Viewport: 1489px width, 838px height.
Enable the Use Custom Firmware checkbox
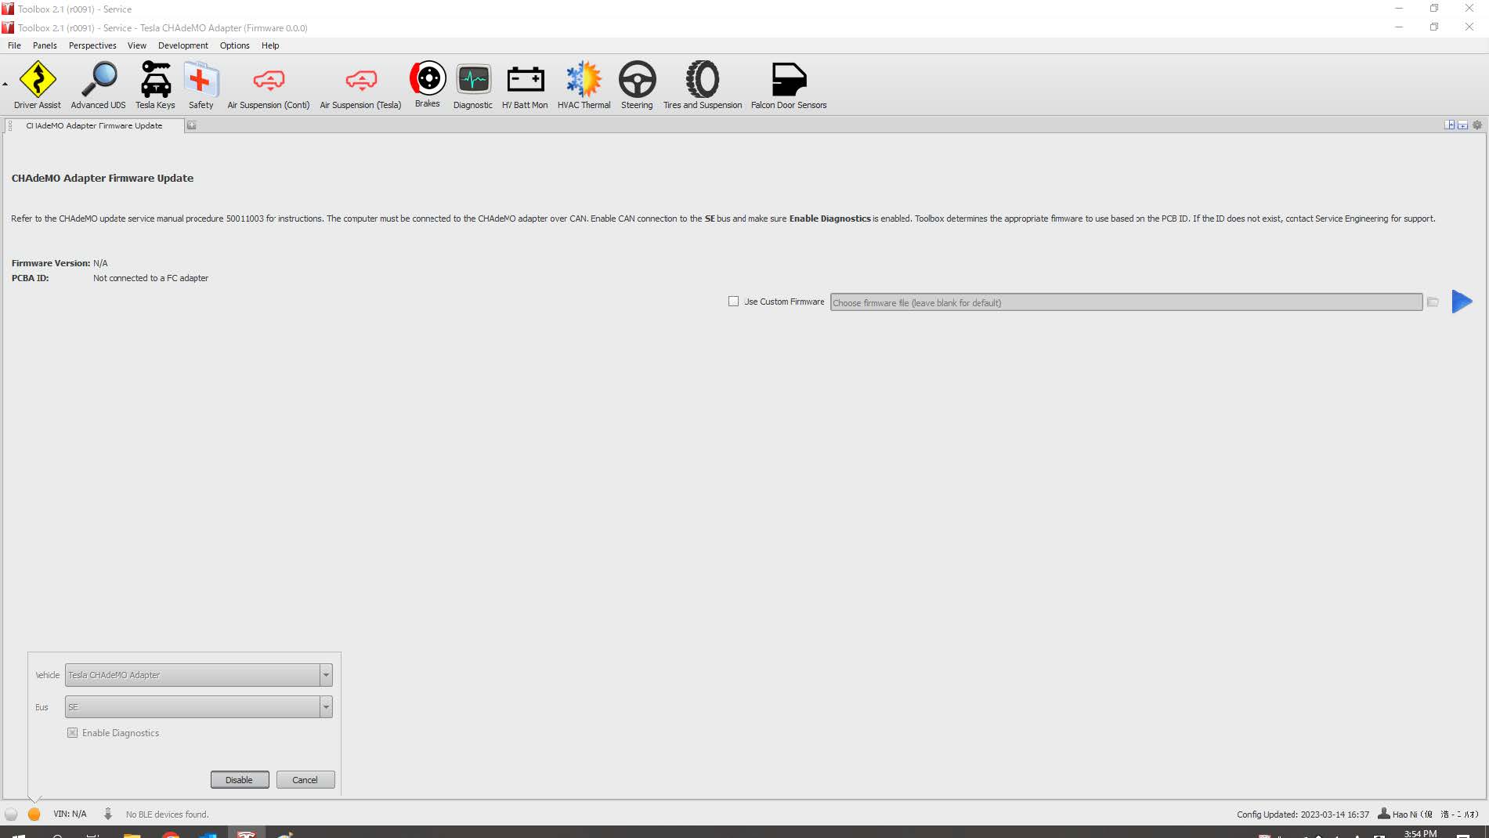734,302
